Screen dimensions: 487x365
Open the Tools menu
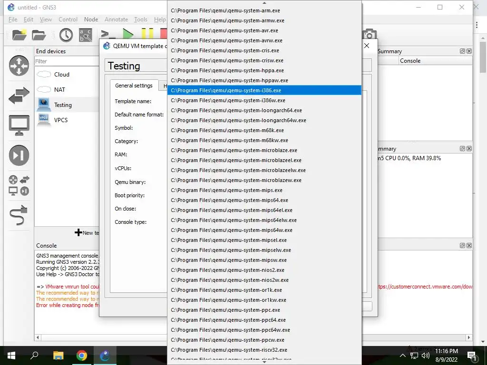pyautogui.click(x=141, y=19)
